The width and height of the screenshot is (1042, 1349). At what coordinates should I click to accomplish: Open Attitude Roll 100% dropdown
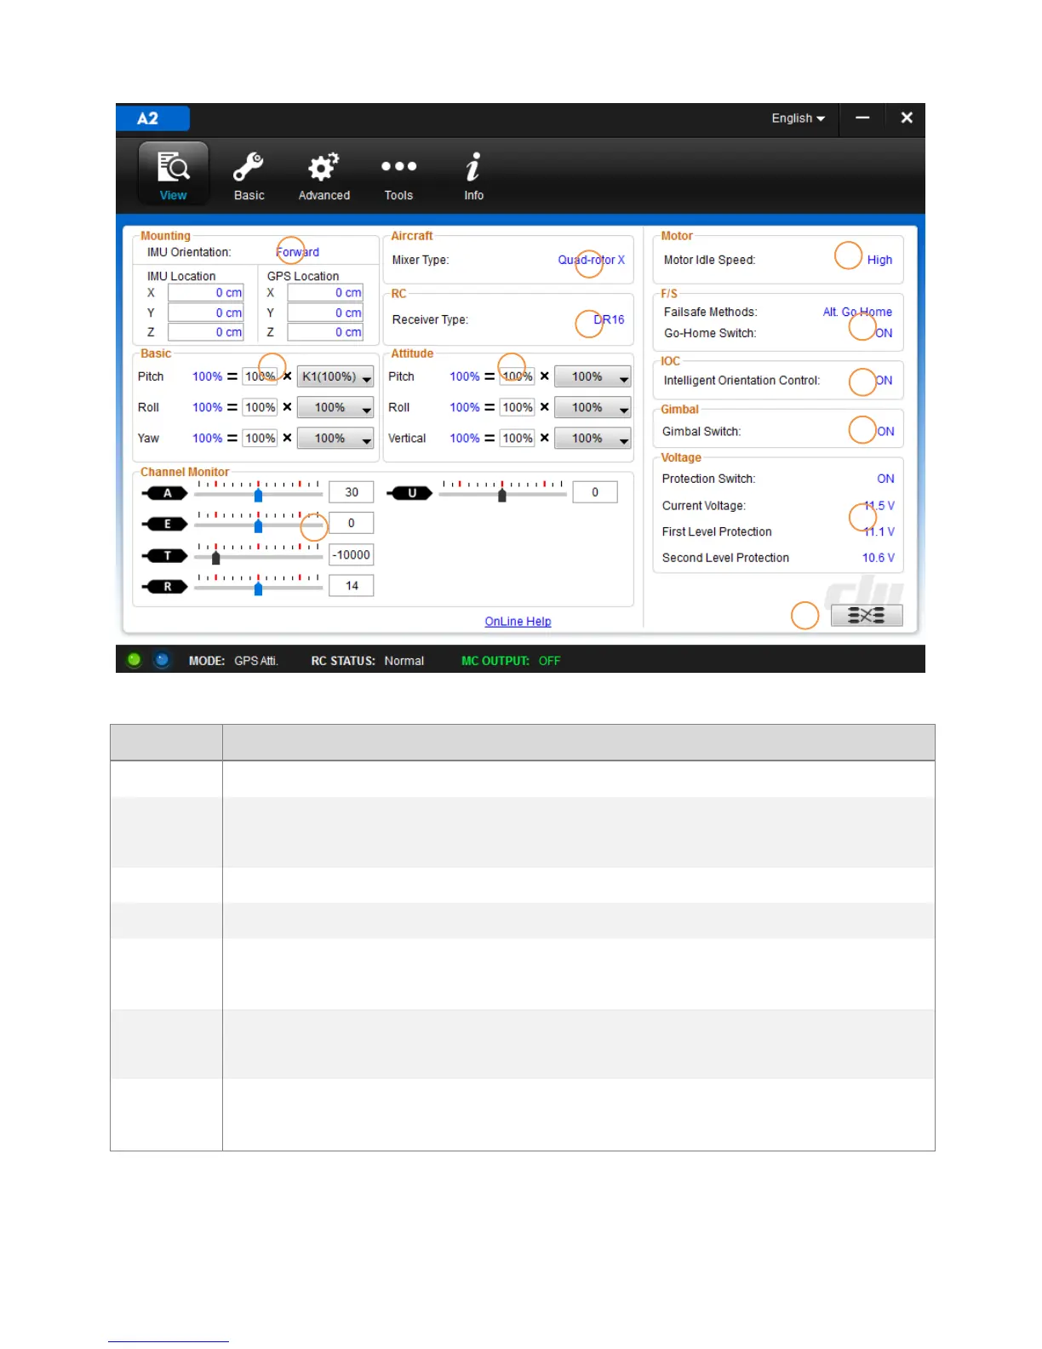(x=593, y=407)
